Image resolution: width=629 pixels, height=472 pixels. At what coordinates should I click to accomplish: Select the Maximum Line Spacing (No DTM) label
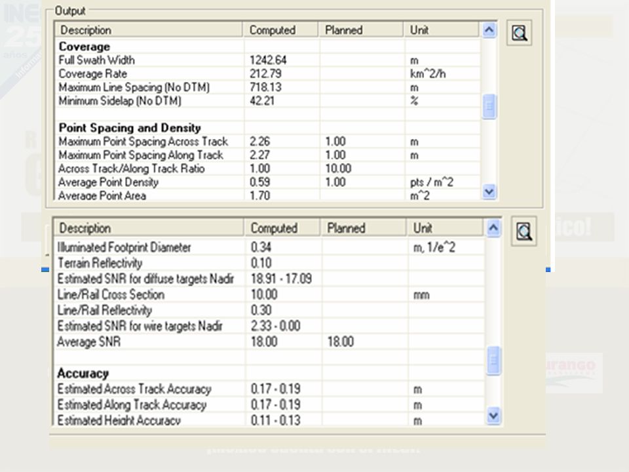134,87
